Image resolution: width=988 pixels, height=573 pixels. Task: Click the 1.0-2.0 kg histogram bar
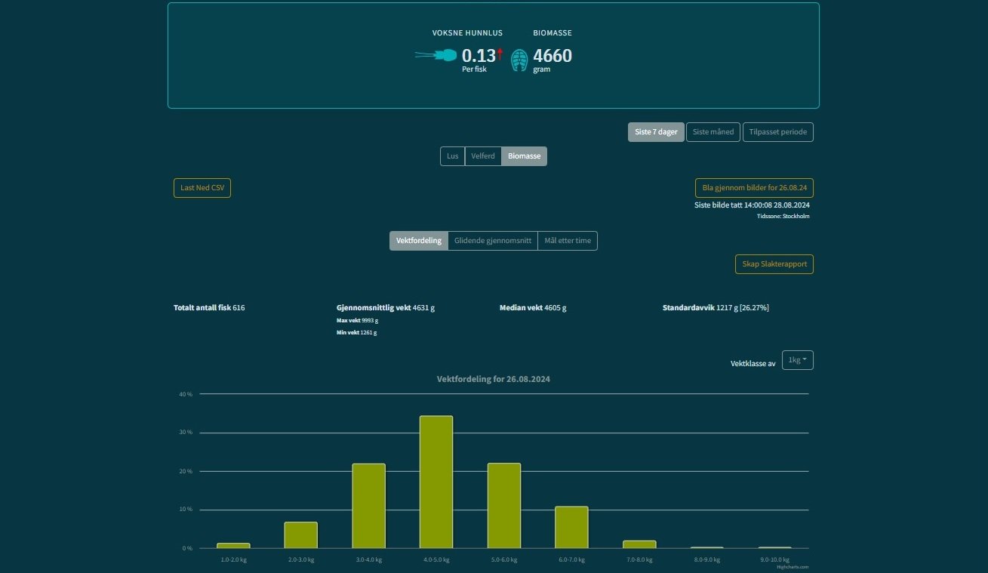coord(233,546)
